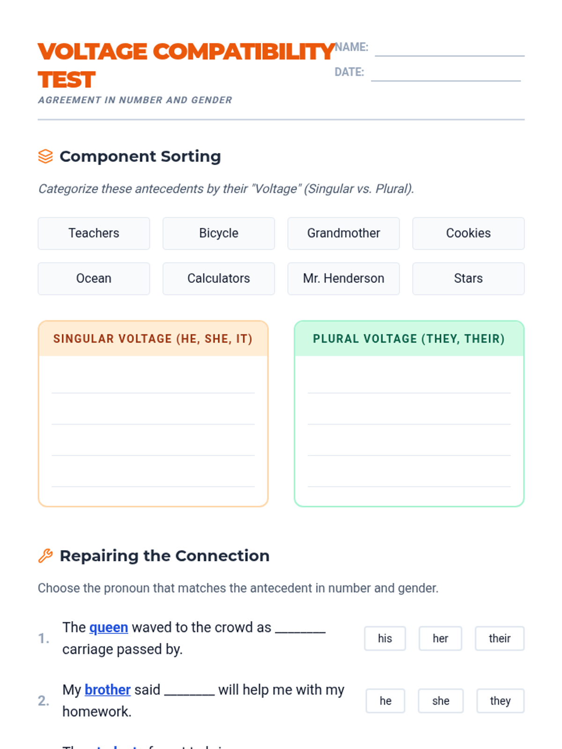The image size is (562, 749).
Task: Choose the 'Grandmother' word chip
Action: (343, 233)
